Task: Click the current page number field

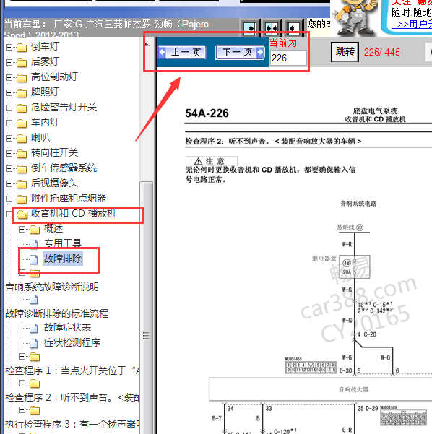Action: [x=288, y=58]
